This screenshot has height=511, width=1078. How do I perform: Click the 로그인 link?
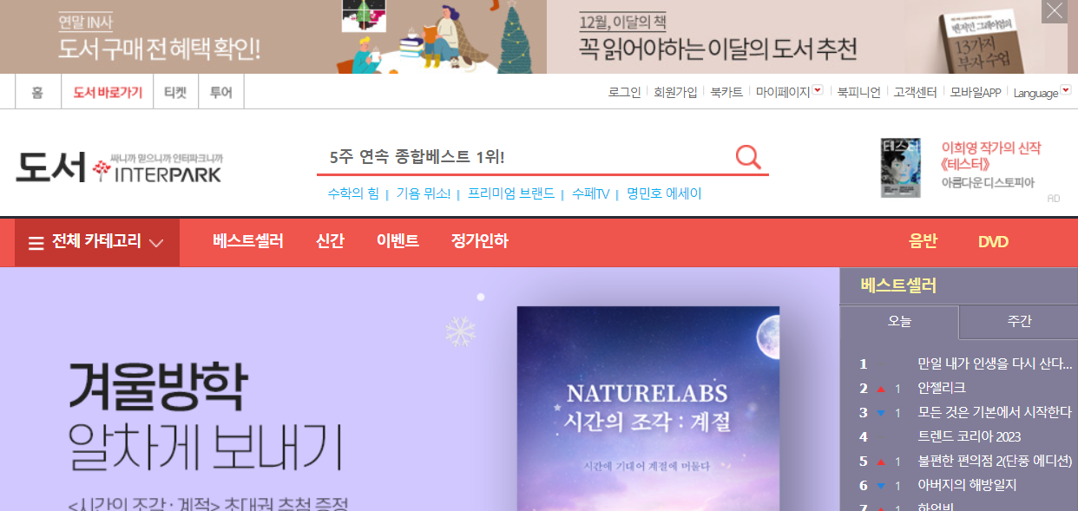click(x=624, y=92)
